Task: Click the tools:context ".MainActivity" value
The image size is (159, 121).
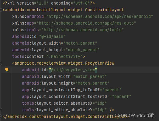Action: pos(64,56)
